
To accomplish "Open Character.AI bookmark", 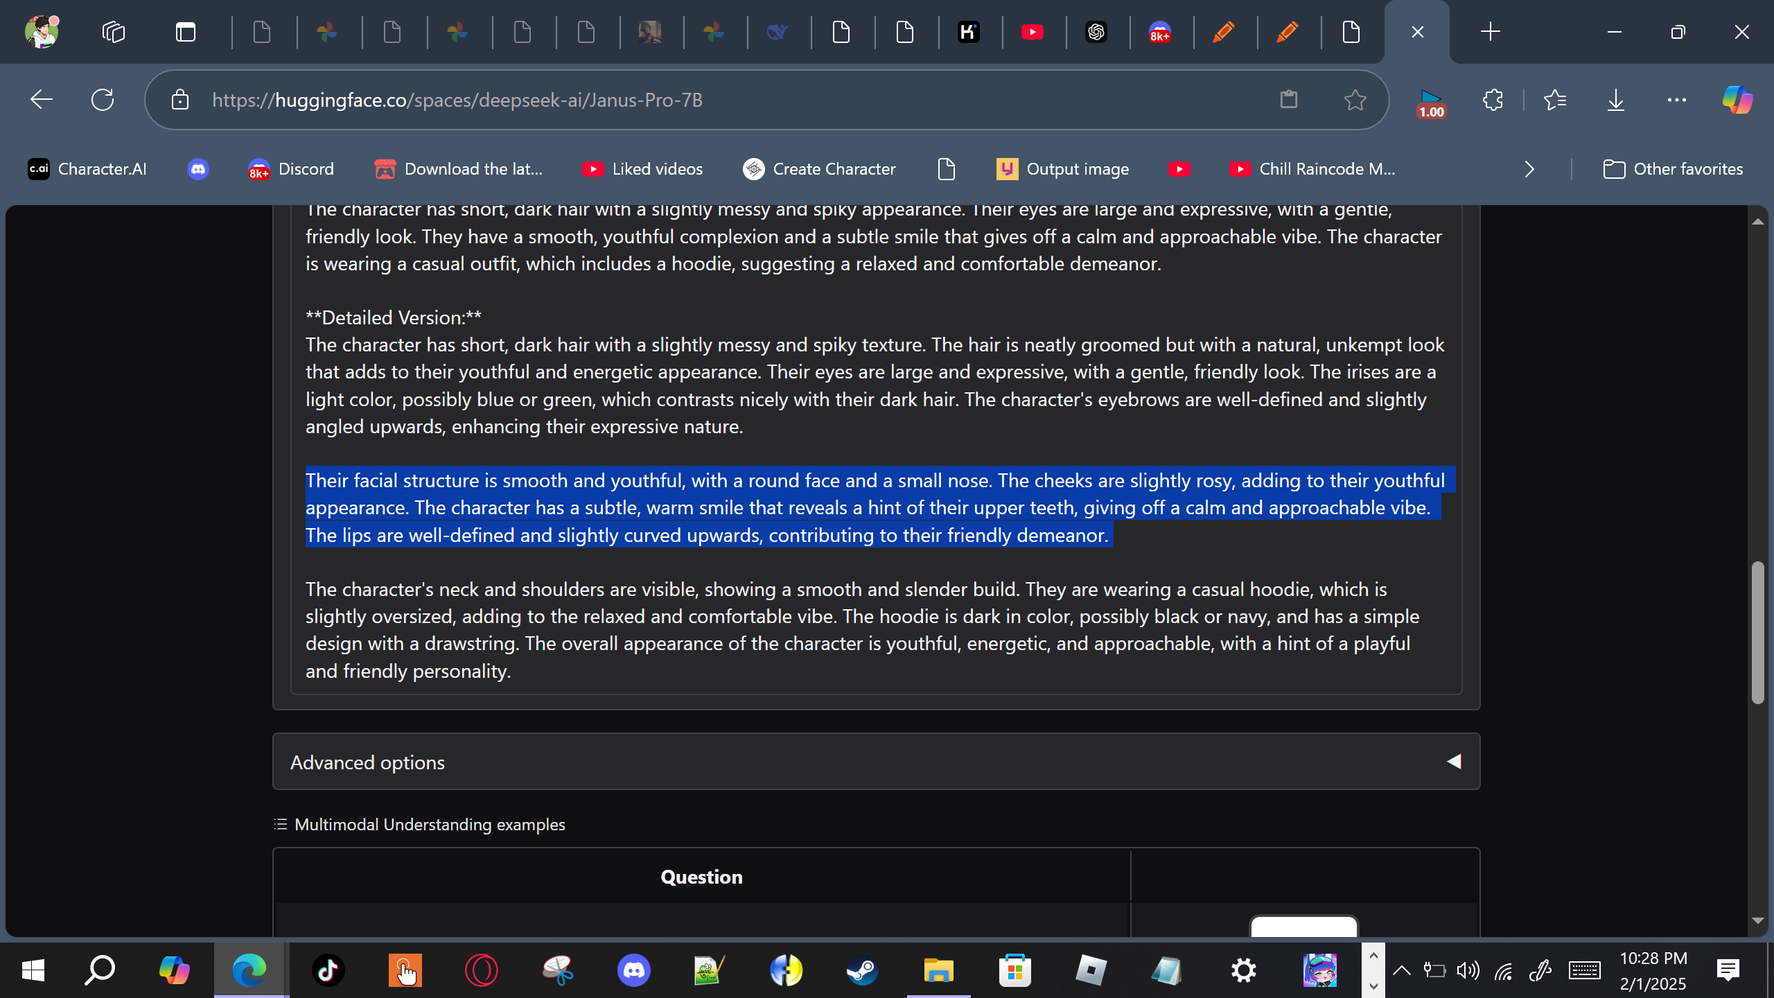I will [x=87, y=169].
